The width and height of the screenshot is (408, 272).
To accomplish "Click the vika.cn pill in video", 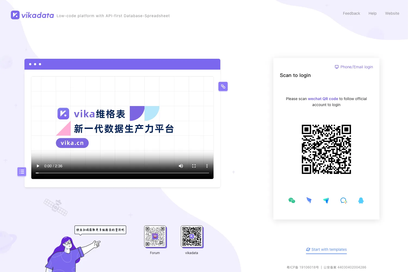I will [72, 143].
